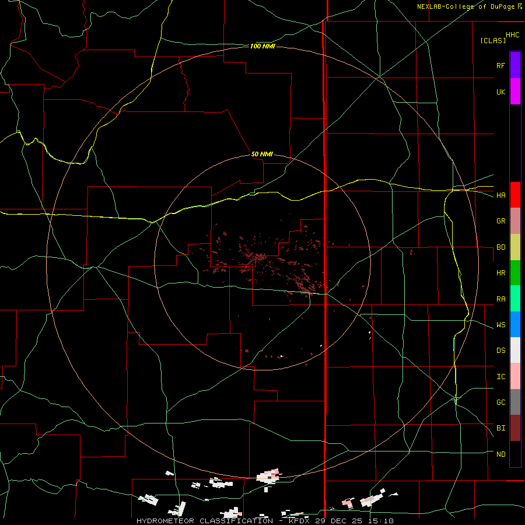The height and width of the screenshot is (525, 525).
Task: Click the UK legend label
Action: (x=501, y=92)
